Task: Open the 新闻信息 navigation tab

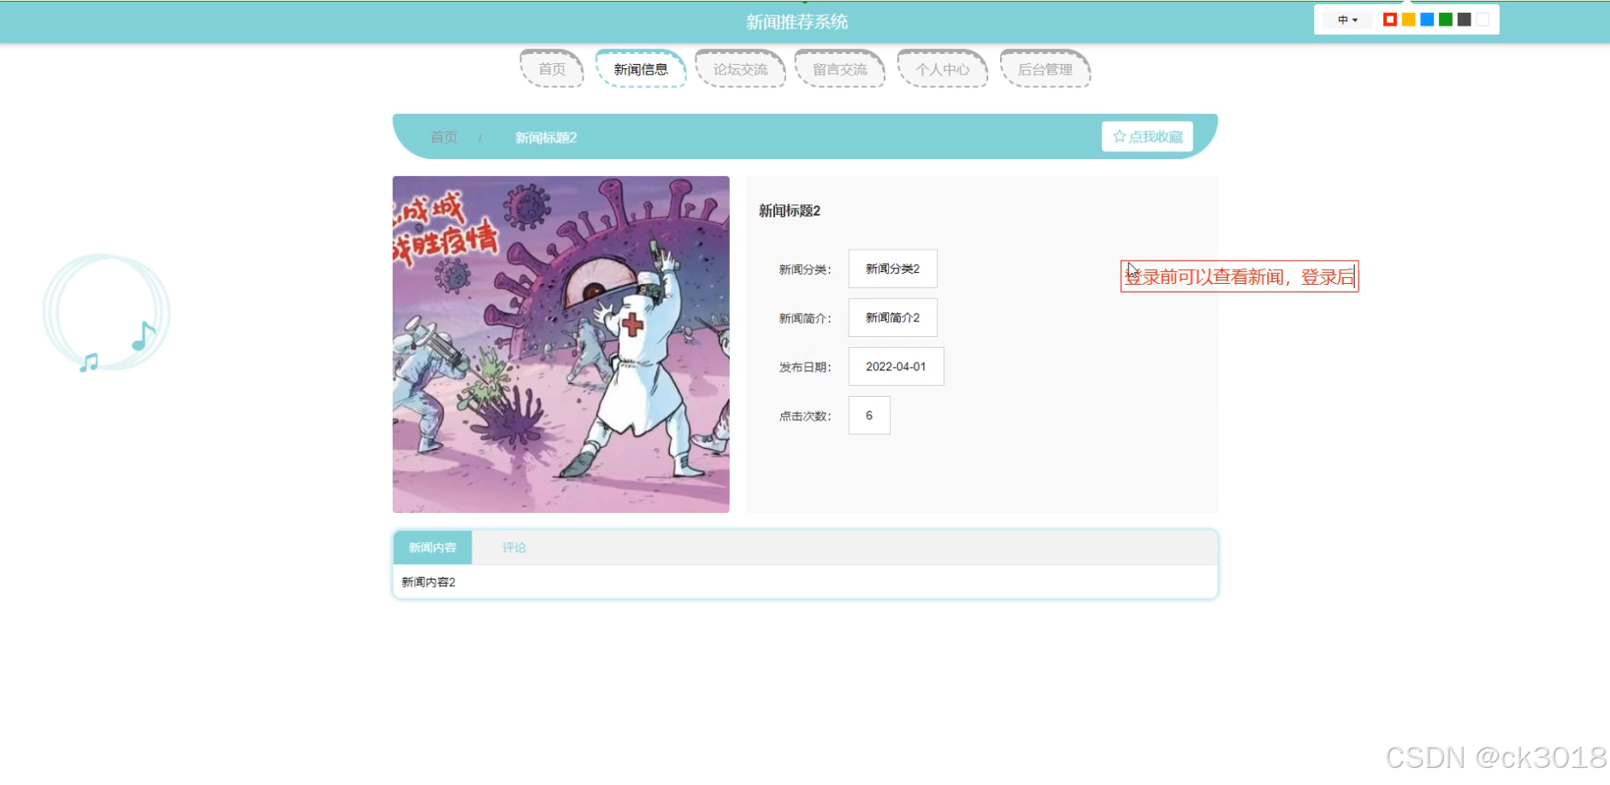Action: 641,69
